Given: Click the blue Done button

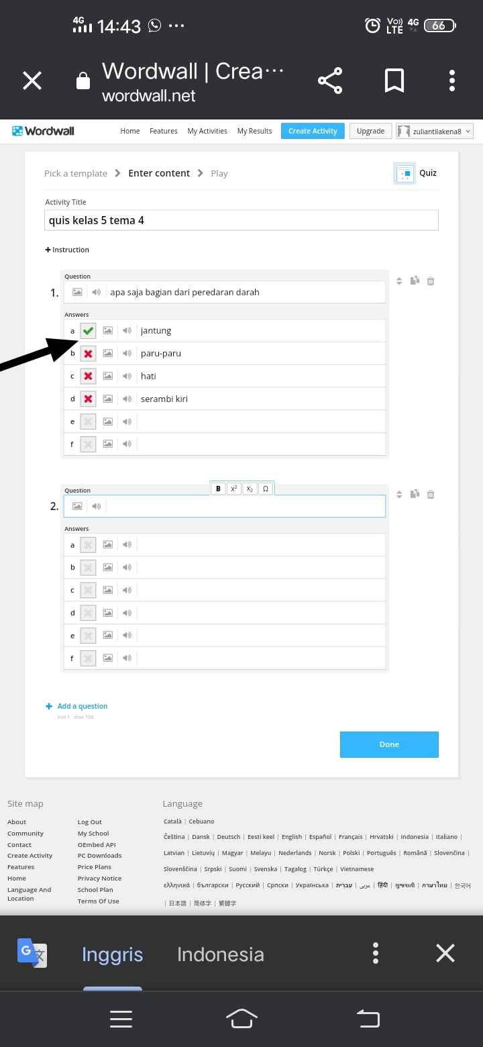Looking at the screenshot, I should (389, 744).
